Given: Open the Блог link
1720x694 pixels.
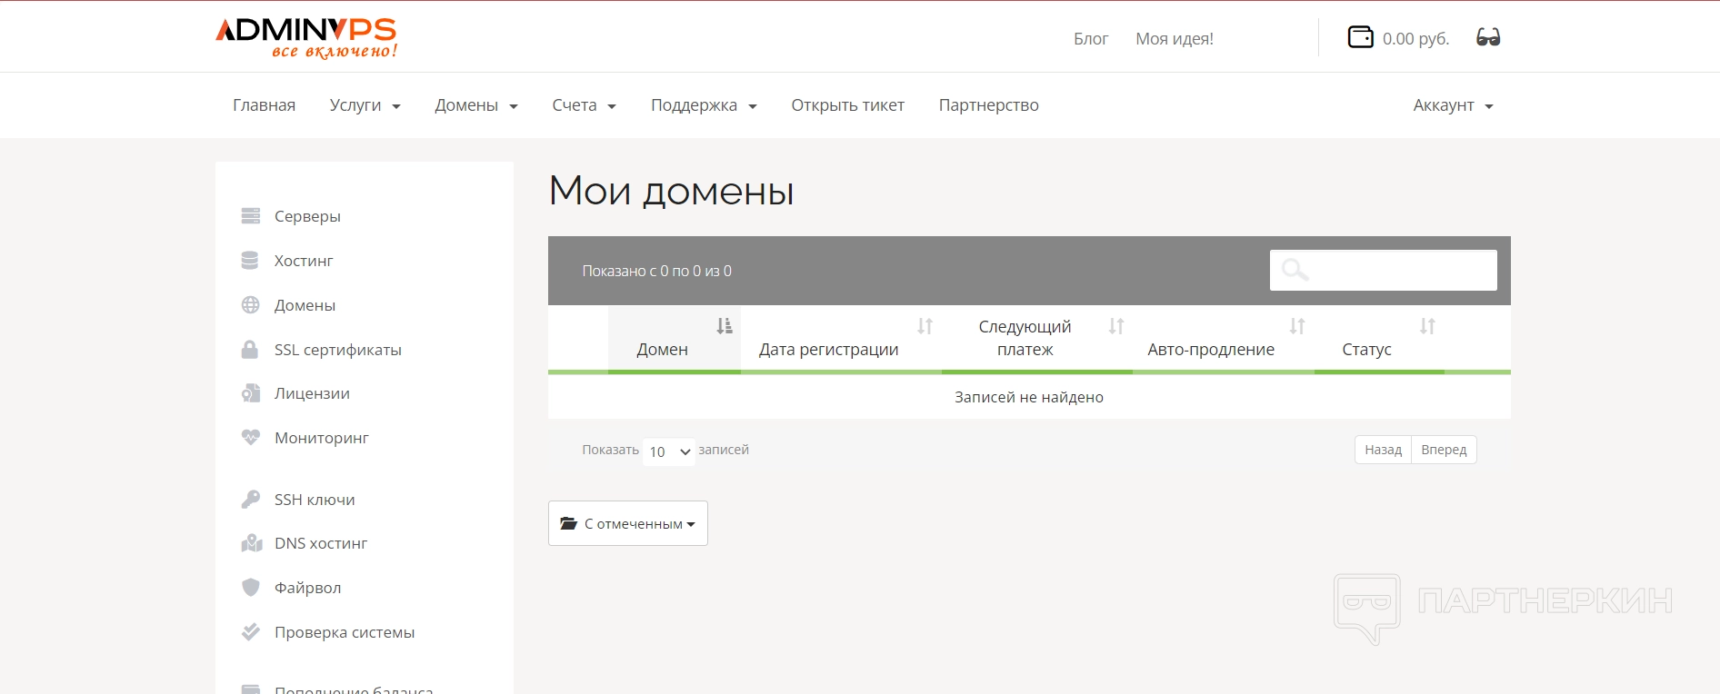Looking at the screenshot, I should [x=1091, y=38].
